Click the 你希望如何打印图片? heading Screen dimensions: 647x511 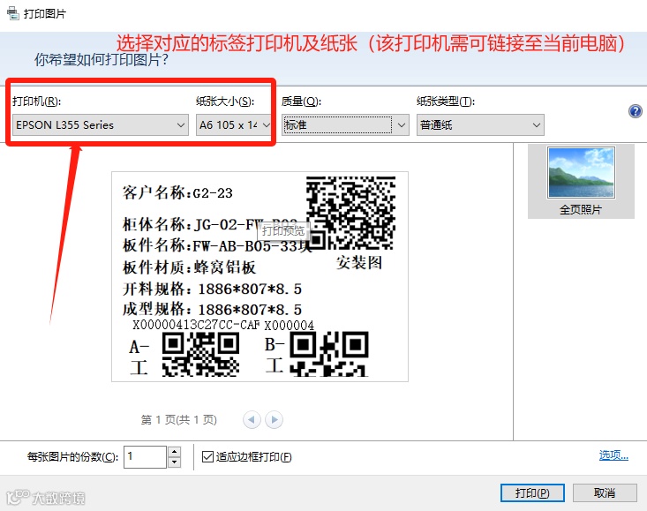(102, 60)
